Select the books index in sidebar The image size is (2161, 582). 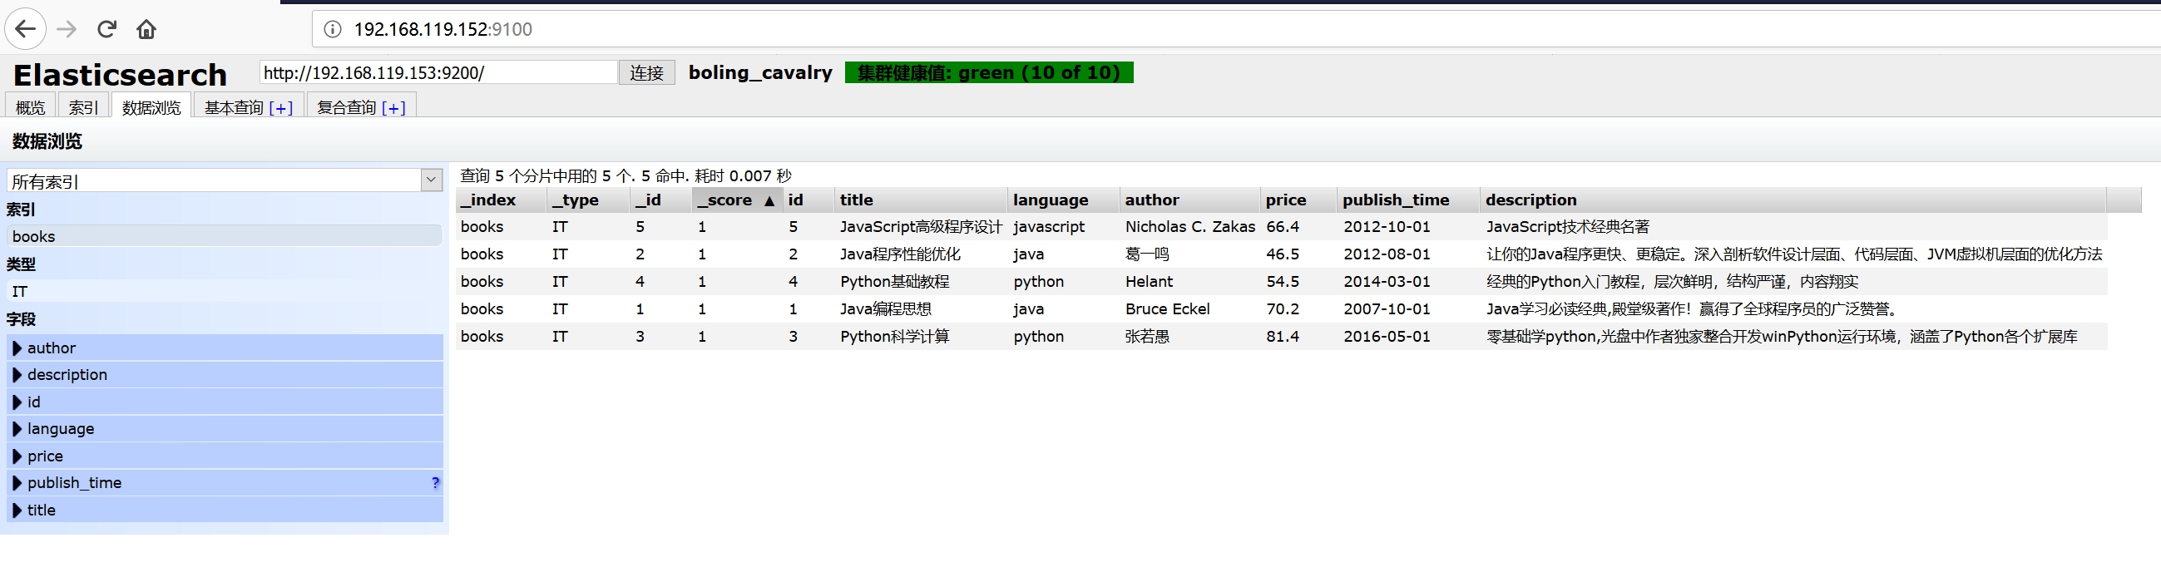click(224, 236)
